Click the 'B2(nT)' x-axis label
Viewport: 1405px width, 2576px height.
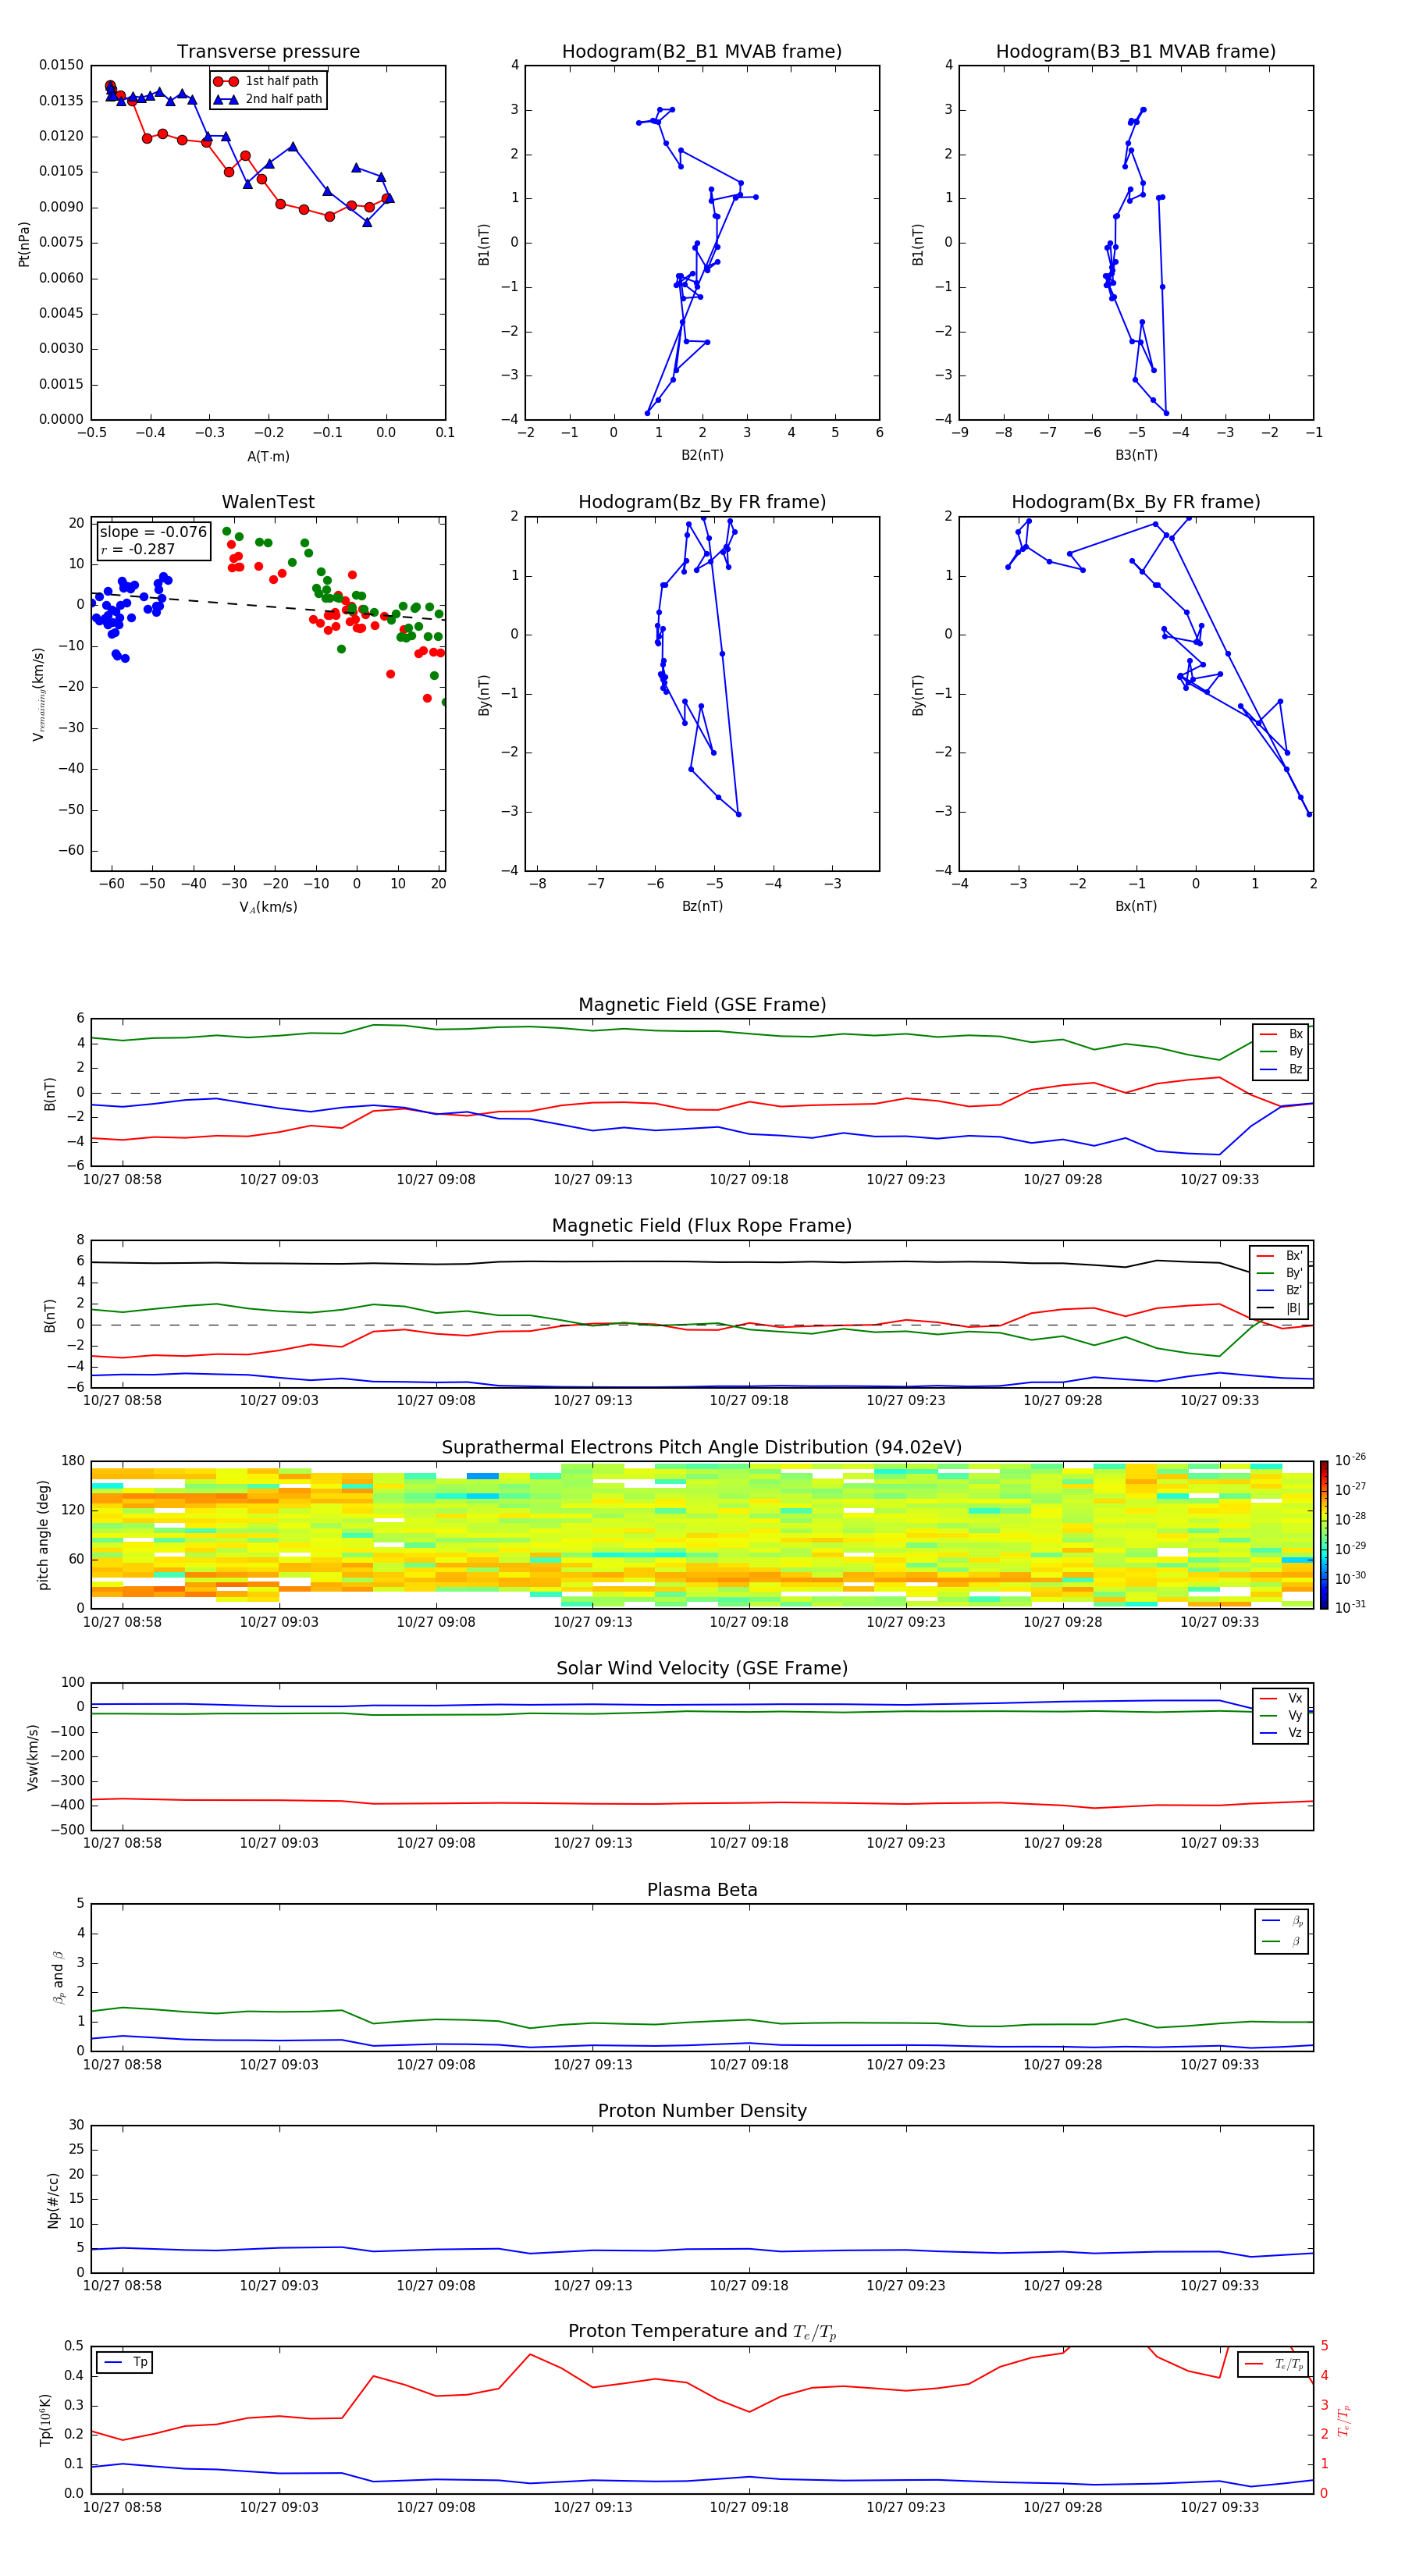click(702, 455)
